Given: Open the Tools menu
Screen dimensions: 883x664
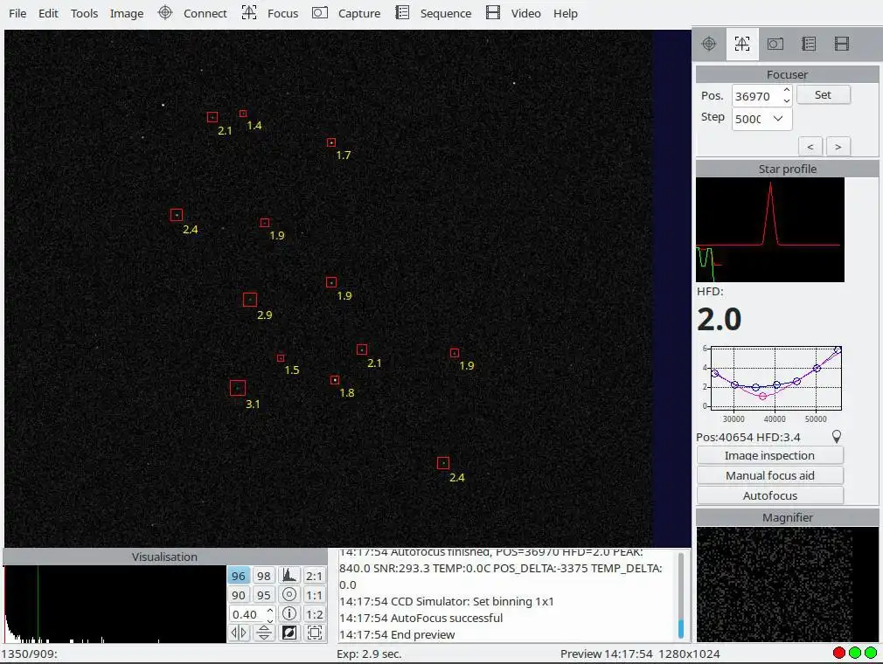Looking at the screenshot, I should [x=84, y=13].
